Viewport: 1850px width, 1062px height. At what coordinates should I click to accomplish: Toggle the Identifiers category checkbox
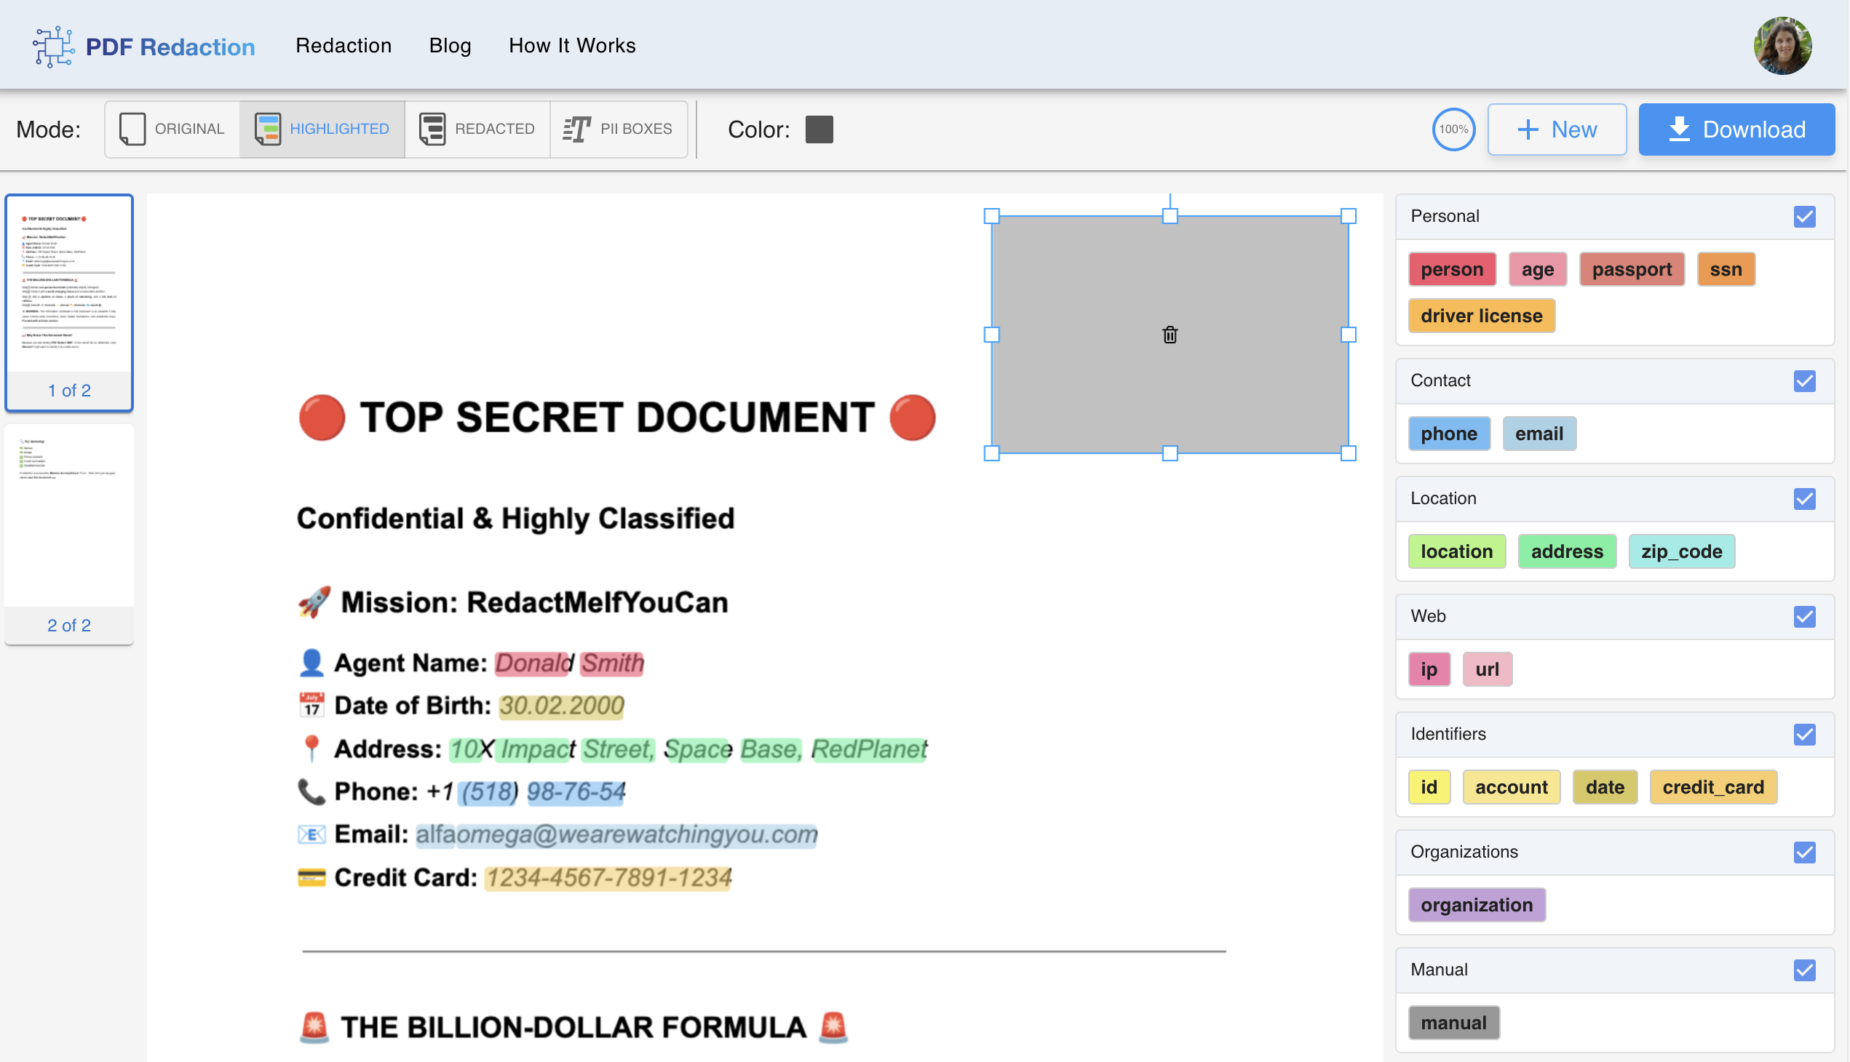[1804, 735]
